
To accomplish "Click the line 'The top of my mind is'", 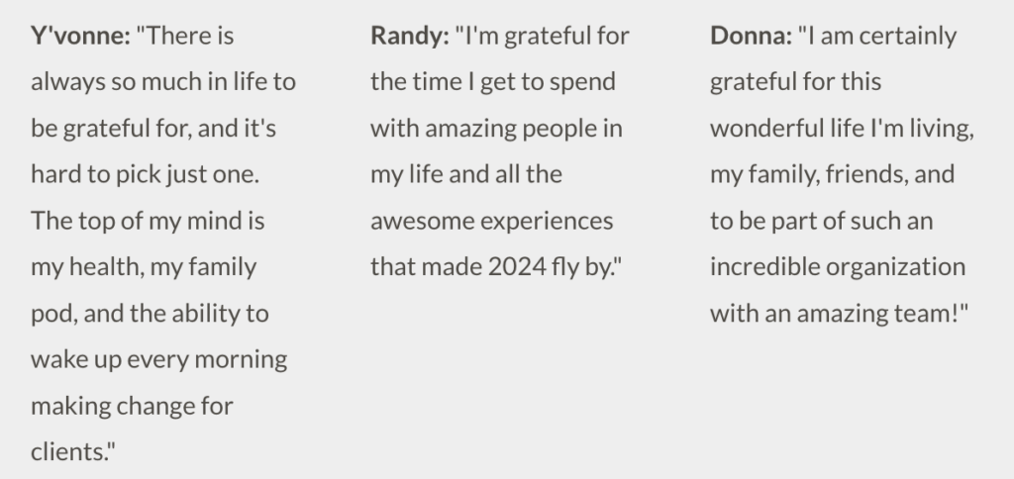I will pos(148,221).
